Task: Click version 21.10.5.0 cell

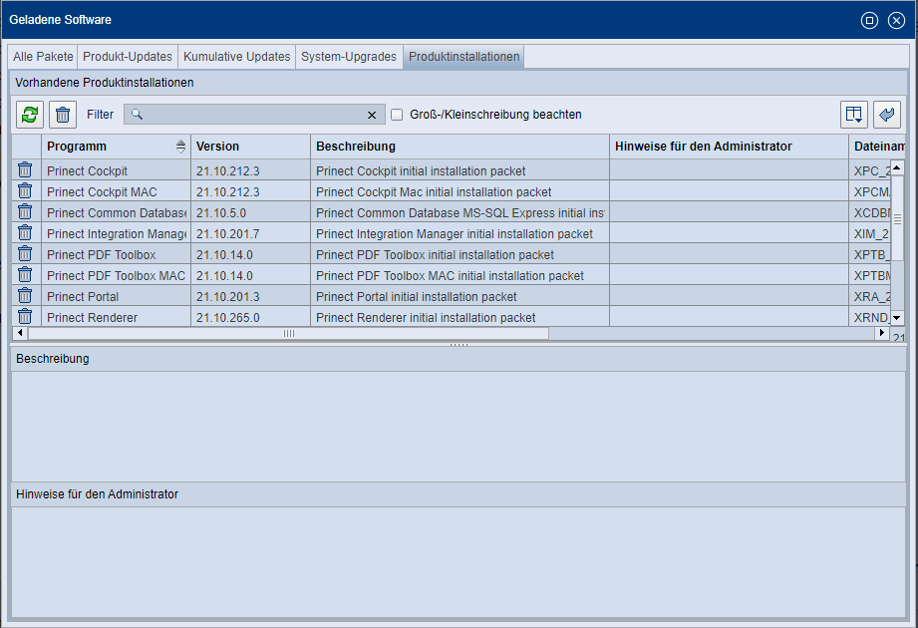Action: tap(250, 213)
